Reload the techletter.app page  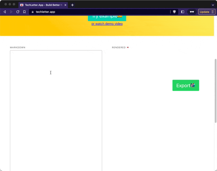click(18, 12)
